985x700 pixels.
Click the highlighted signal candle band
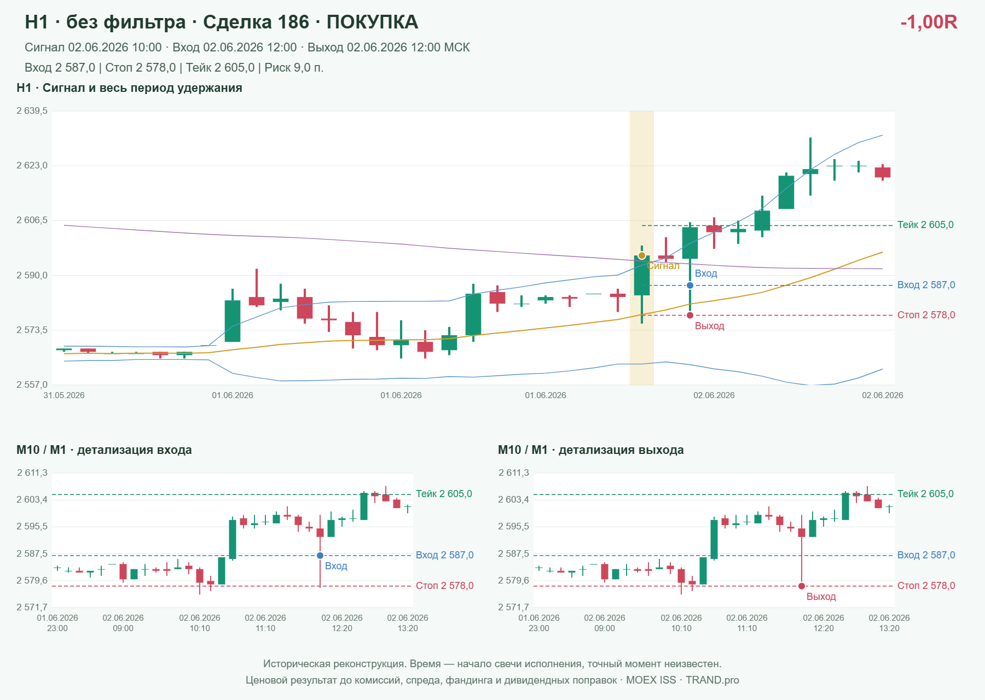pos(642,248)
